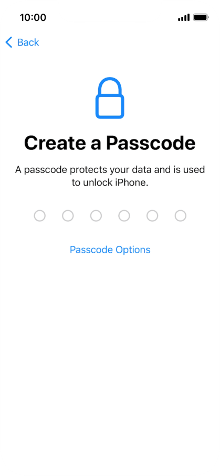The height and width of the screenshot is (476, 220).
Task: Select the first passcode digit circle
Action: tap(39, 216)
